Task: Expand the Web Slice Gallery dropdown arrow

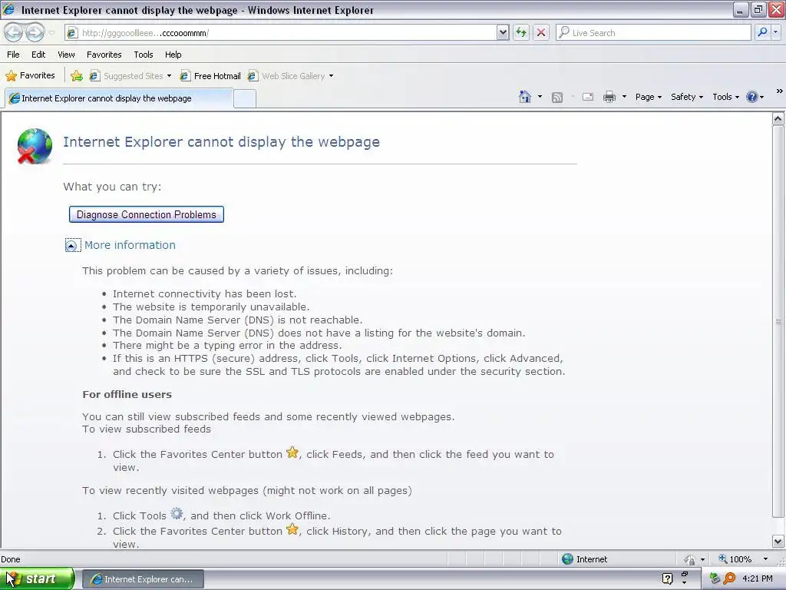Action: pyautogui.click(x=332, y=76)
